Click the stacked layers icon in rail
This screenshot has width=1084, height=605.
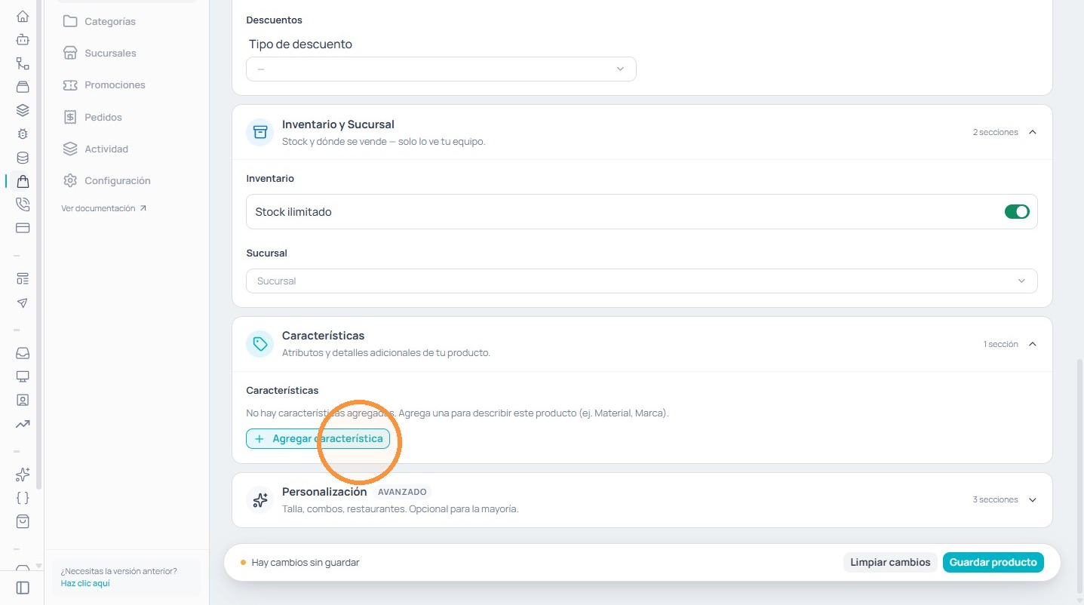click(x=23, y=110)
